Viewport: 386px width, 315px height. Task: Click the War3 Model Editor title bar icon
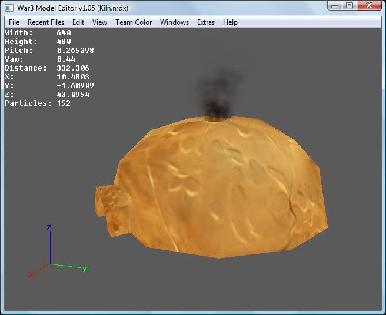pyautogui.click(x=9, y=8)
